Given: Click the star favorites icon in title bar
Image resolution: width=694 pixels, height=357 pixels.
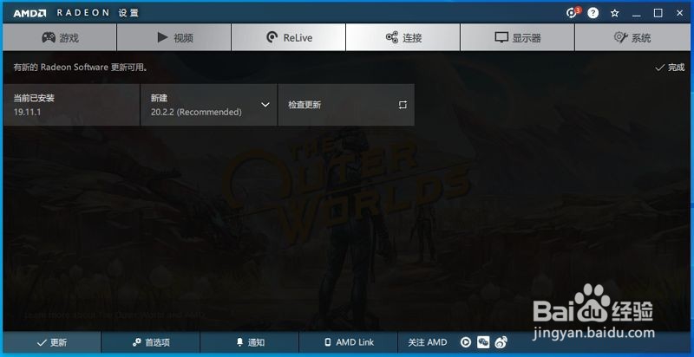Looking at the screenshot, I should (615, 13).
